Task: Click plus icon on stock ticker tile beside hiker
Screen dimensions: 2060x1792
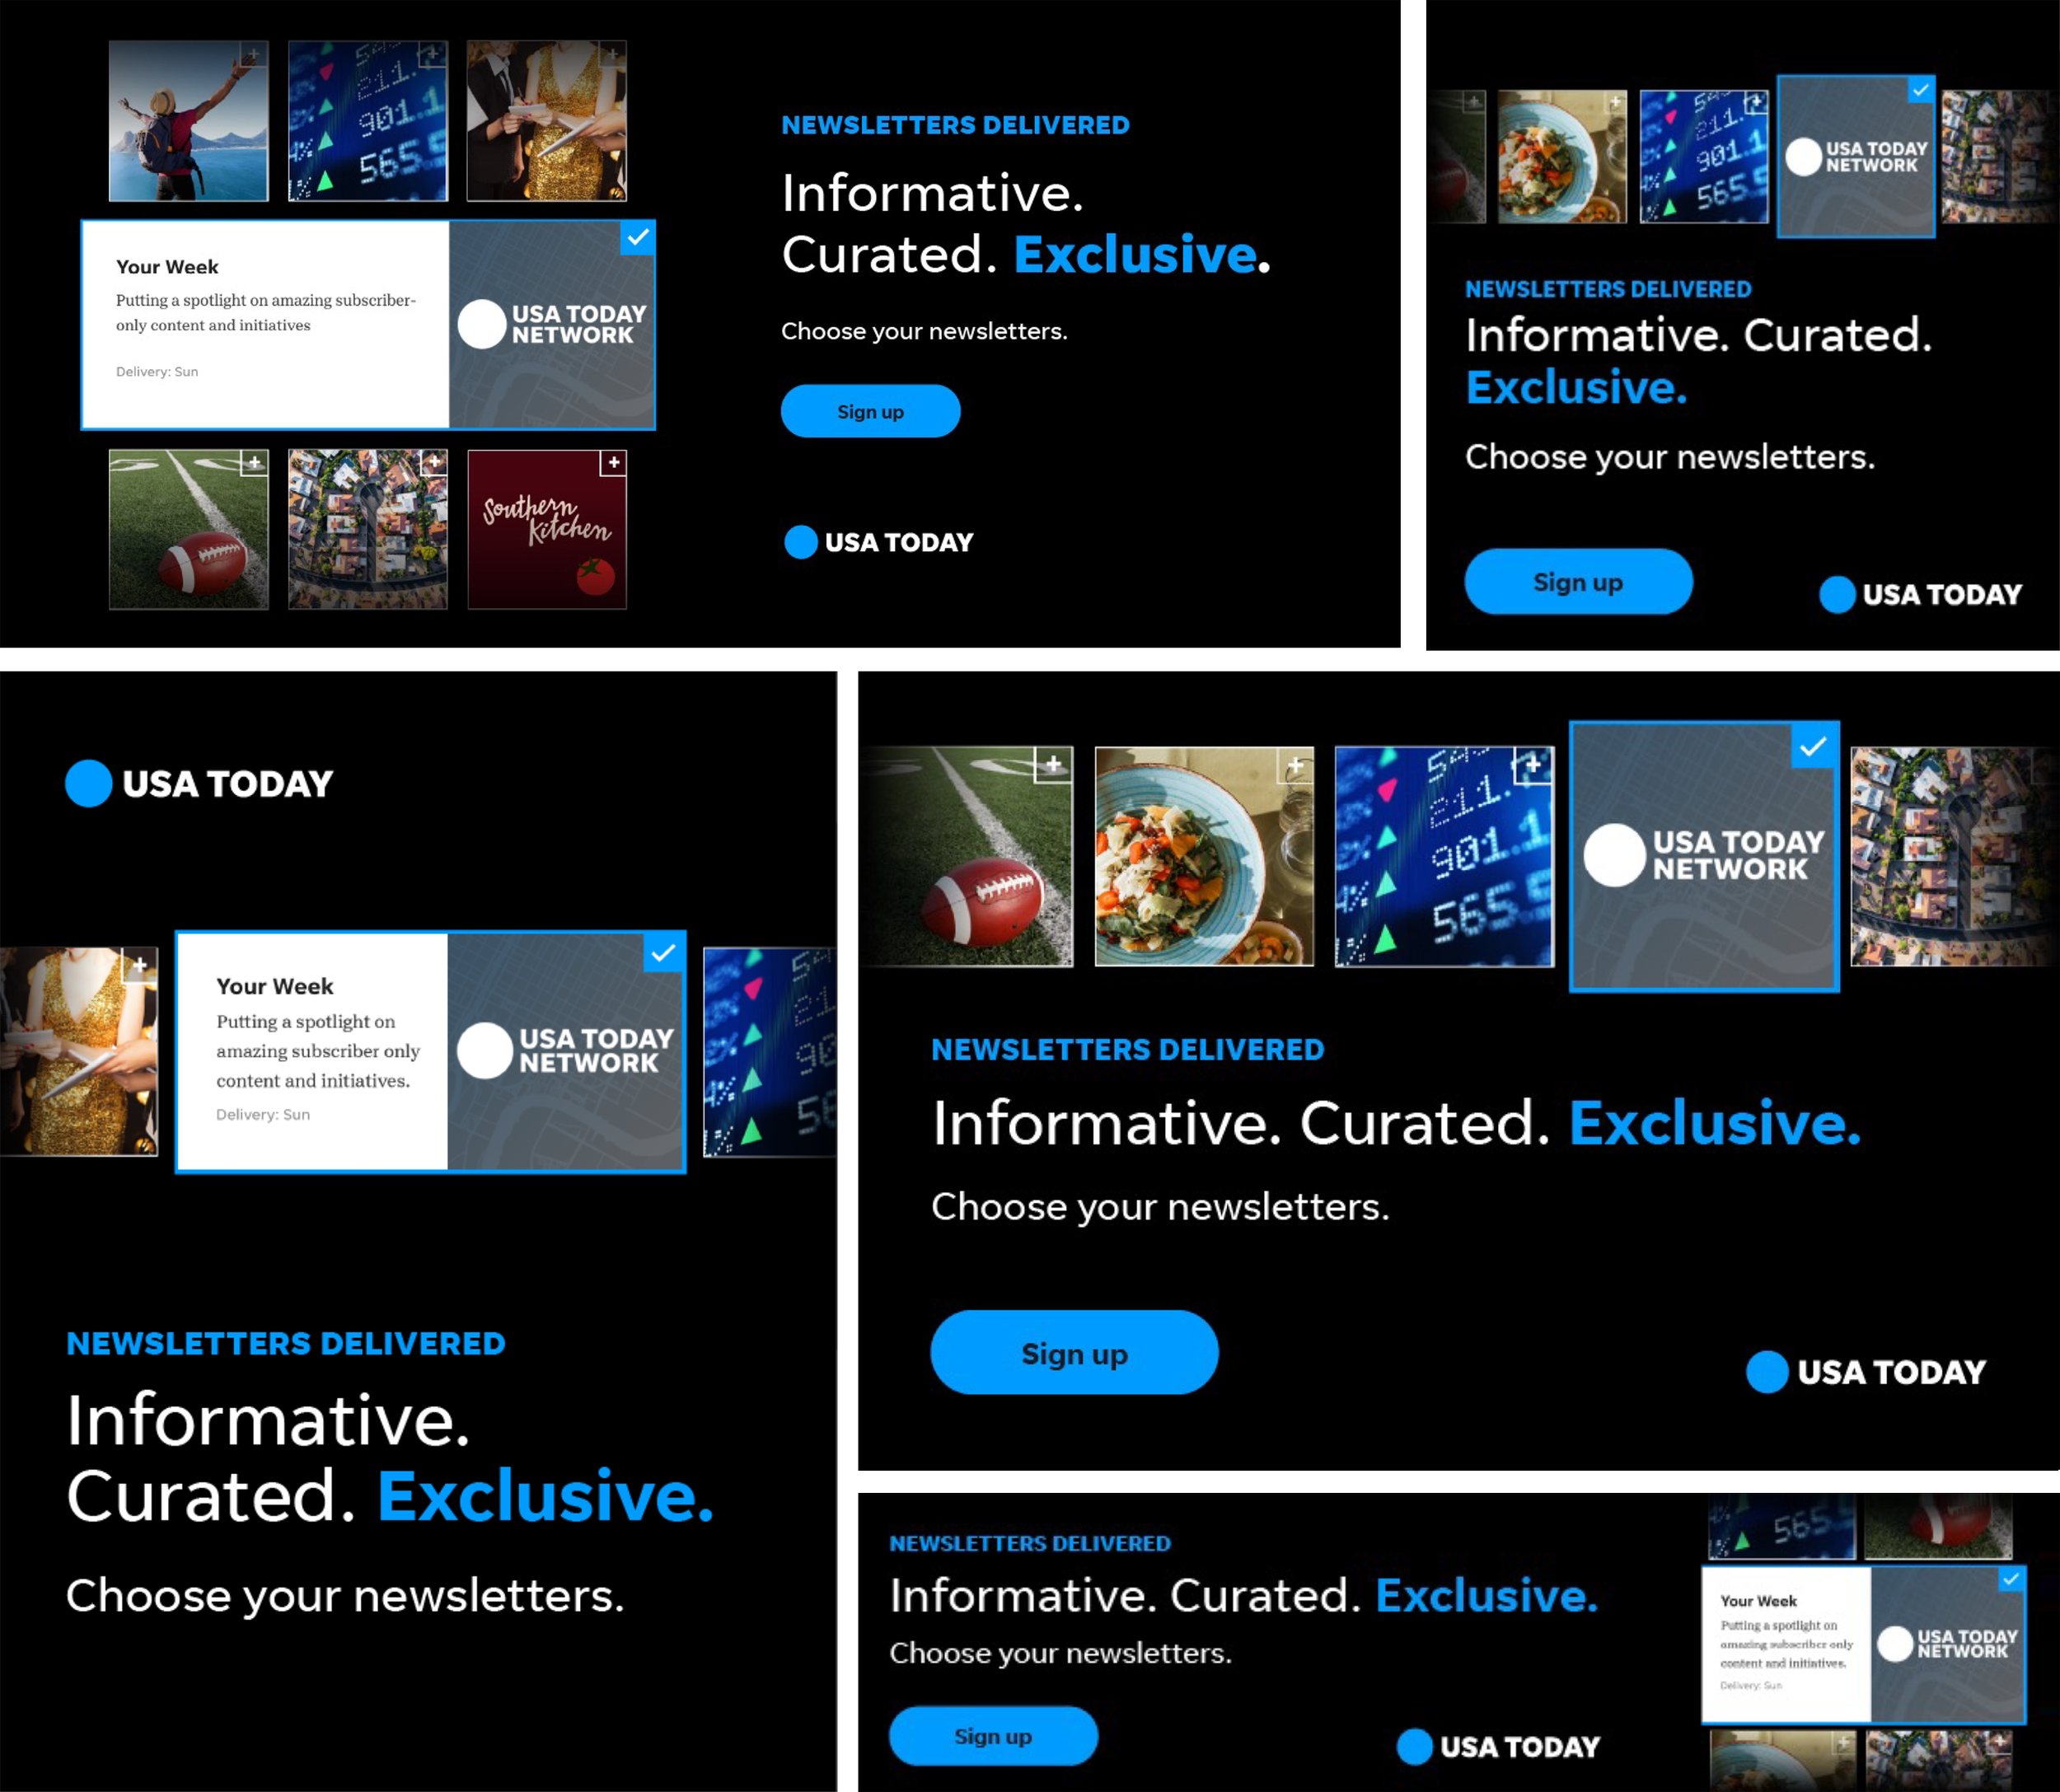Action: coord(432,54)
